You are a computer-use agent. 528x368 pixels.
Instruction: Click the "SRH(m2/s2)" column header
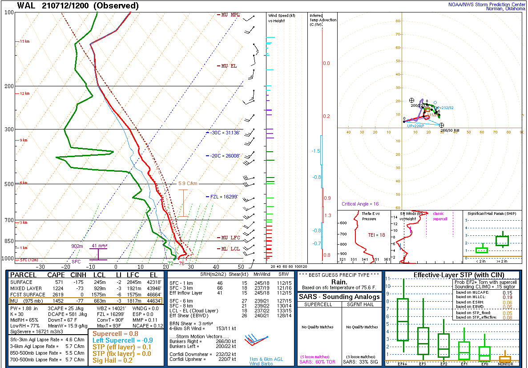click(x=214, y=275)
